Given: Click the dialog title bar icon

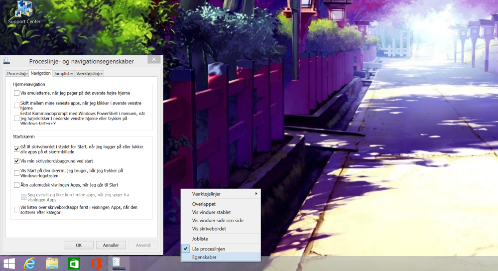Looking at the screenshot, I should [x=6, y=61].
